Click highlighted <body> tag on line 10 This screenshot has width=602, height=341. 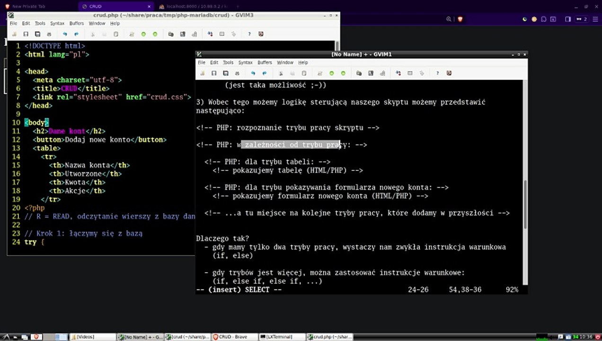[x=37, y=123]
